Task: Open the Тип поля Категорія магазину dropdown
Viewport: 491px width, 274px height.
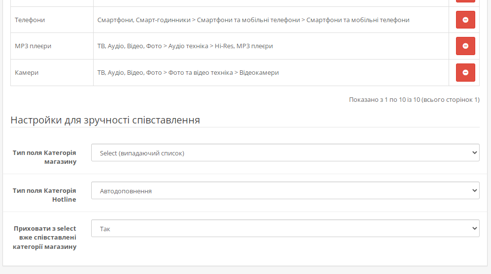Action: (285, 152)
